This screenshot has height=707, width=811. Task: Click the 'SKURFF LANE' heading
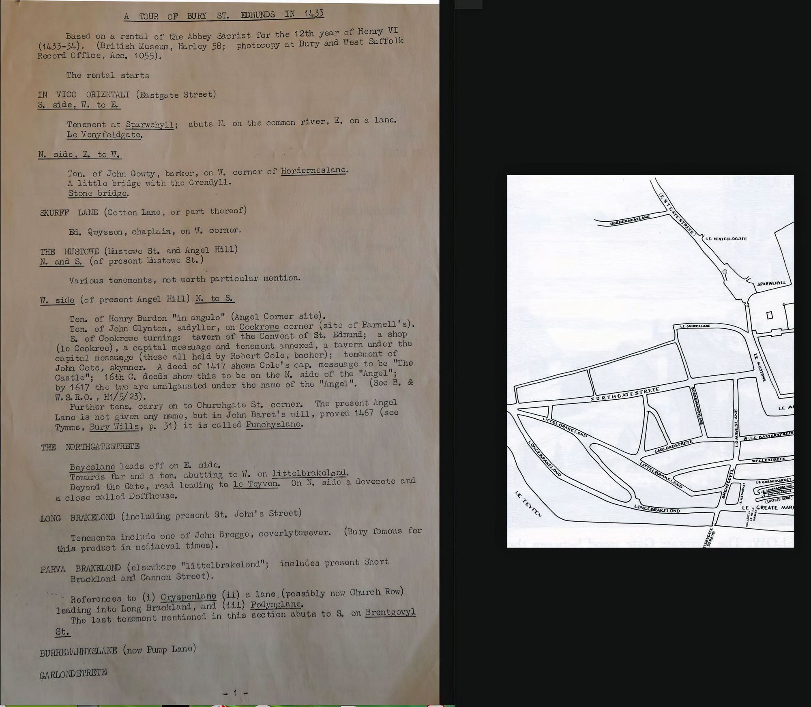(69, 212)
